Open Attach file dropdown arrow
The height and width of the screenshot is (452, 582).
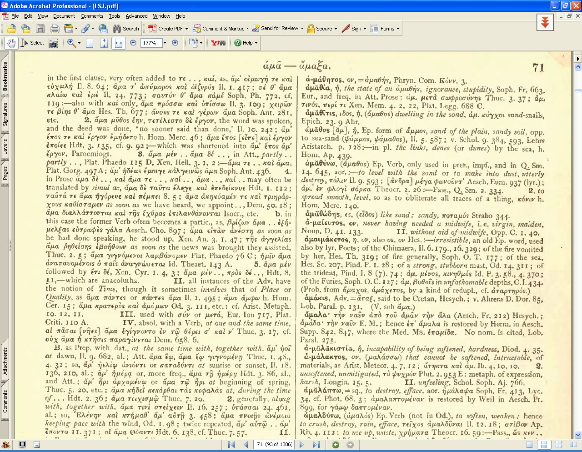click(93, 29)
